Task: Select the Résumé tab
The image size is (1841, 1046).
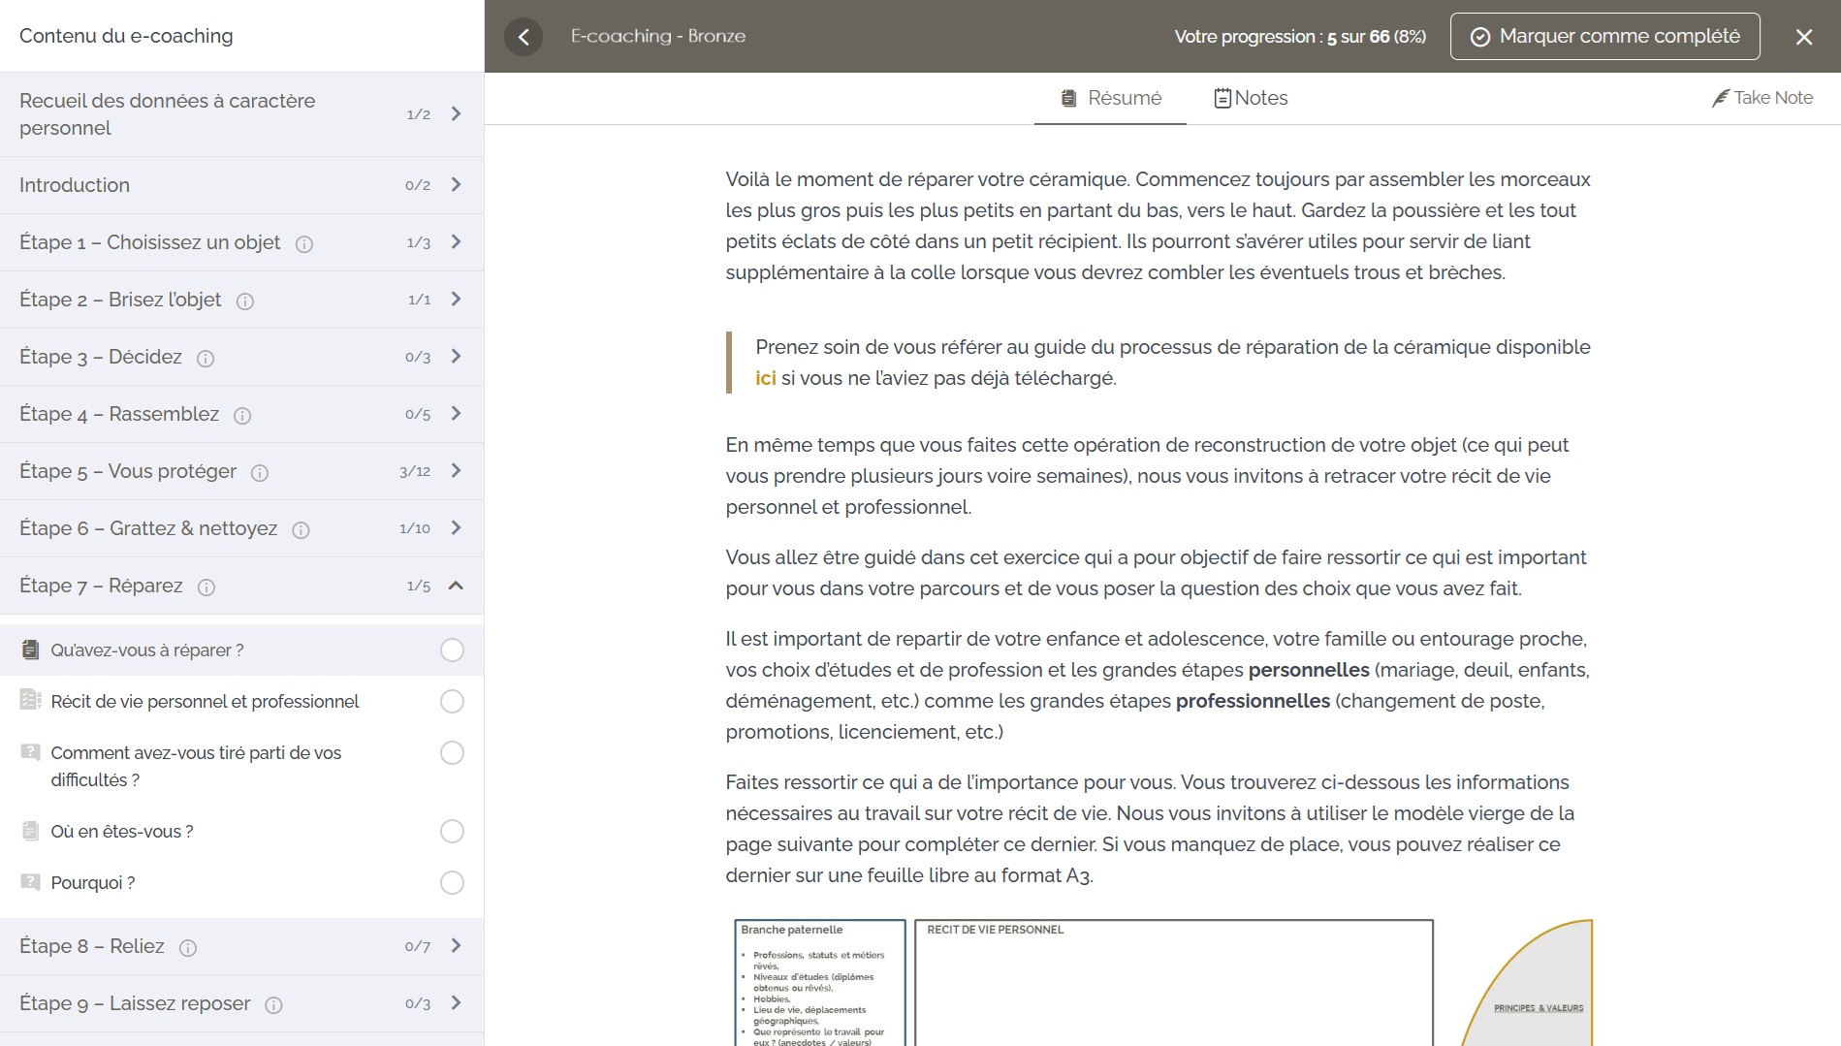Action: (x=1111, y=98)
